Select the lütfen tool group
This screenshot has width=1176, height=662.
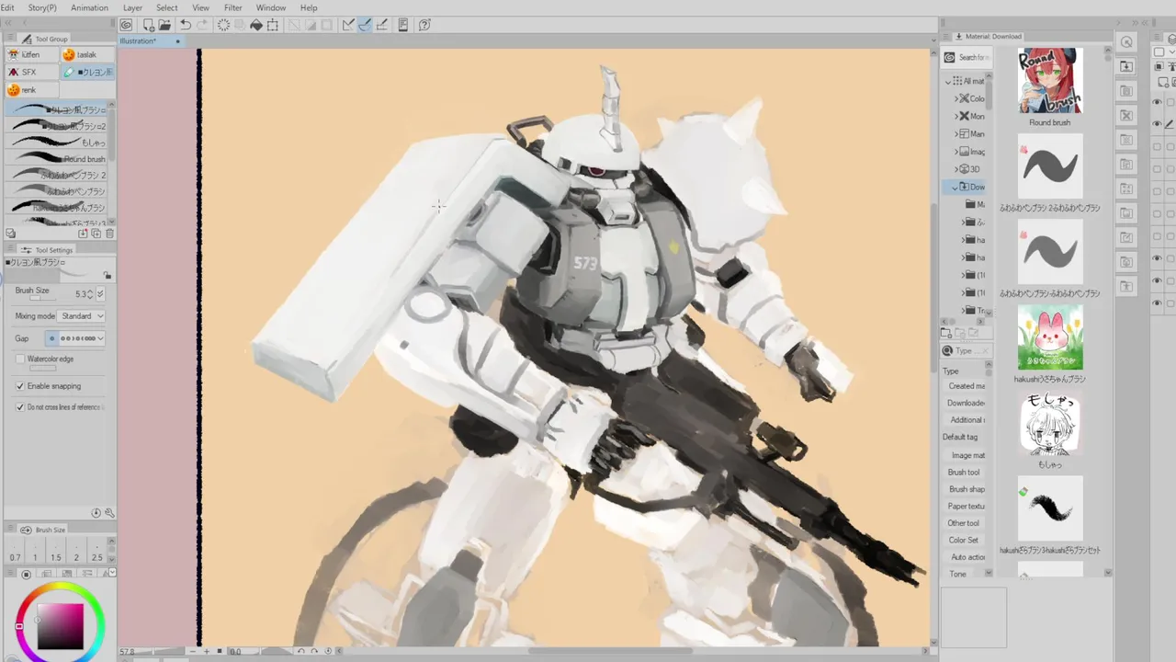point(31,54)
